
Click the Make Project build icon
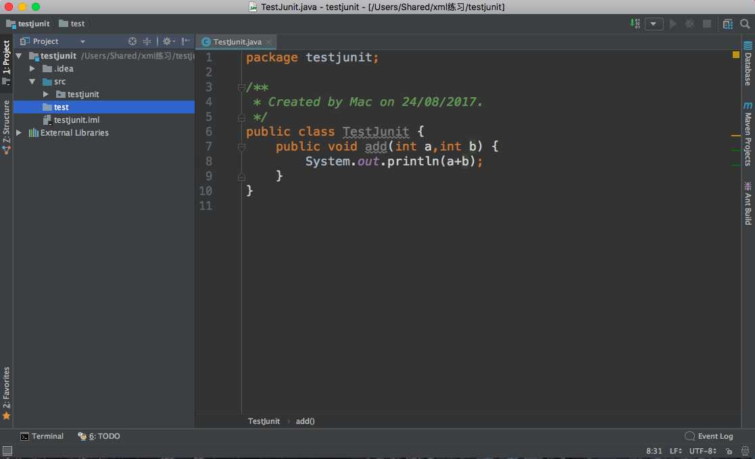pyautogui.click(x=635, y=24)
